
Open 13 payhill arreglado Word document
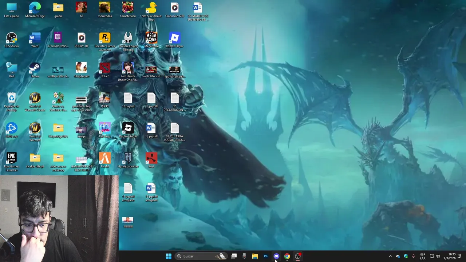point(151,192)
